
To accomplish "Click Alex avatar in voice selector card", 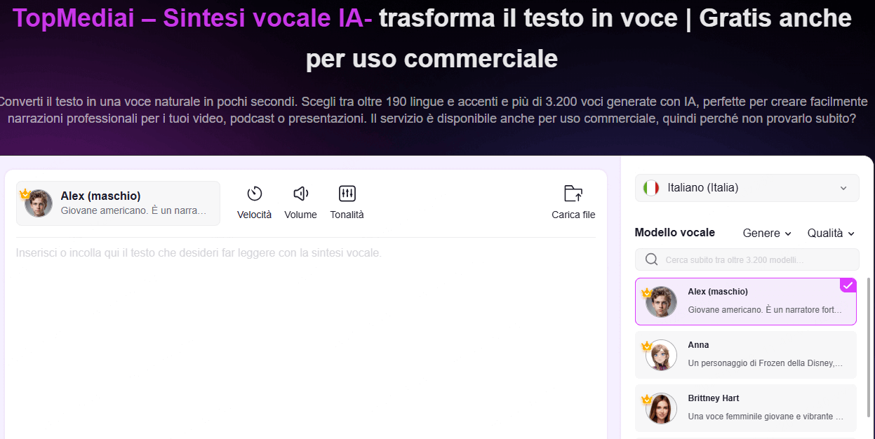I will tap(39, 203).
